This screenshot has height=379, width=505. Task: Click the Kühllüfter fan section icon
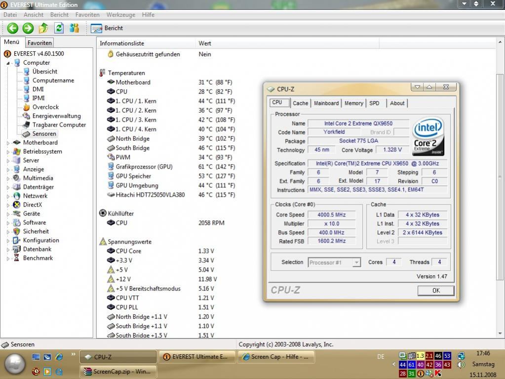coord(103,213)
